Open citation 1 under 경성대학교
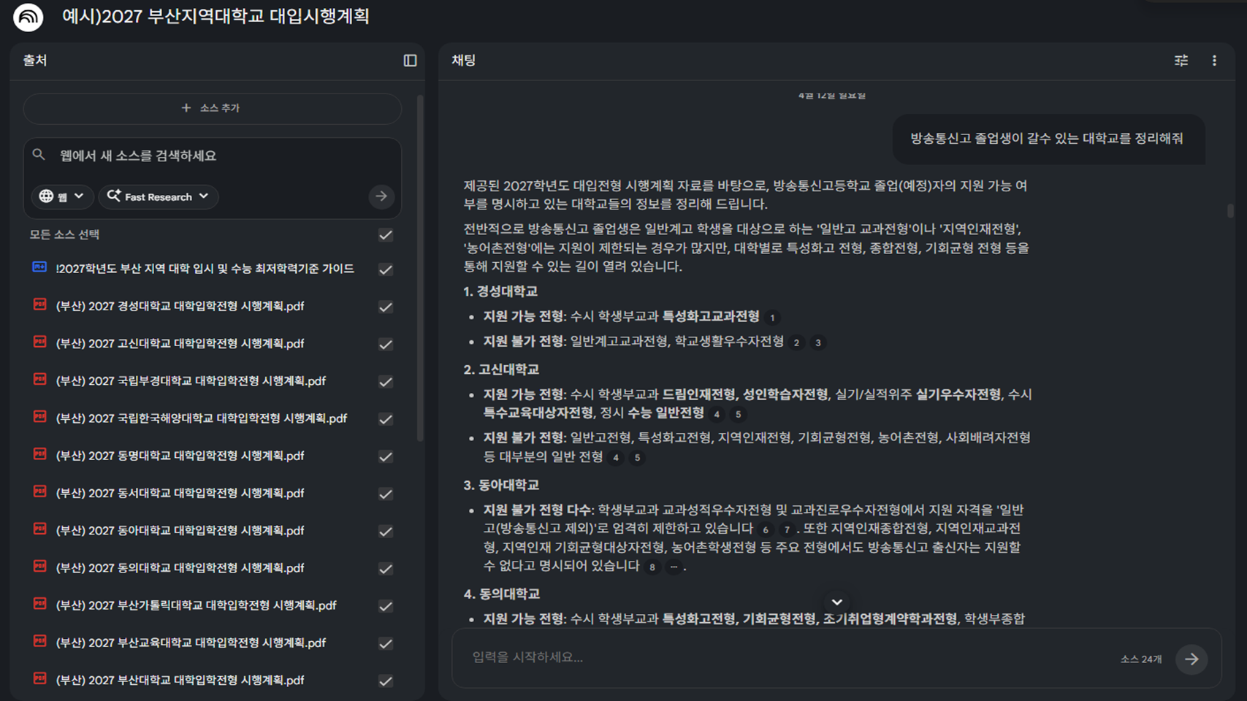The image size is (1247, 701). point(772,318)
